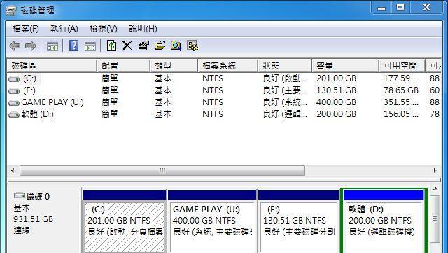Toggle the action pane toolbar icon

pyautogui.click(x=90, y=46)
